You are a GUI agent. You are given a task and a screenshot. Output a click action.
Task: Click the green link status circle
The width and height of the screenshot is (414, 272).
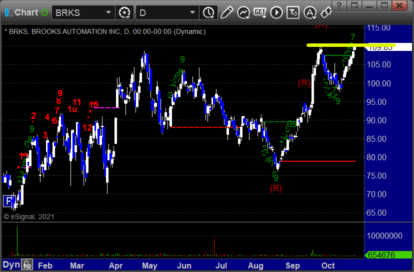pyautogui.click(x=44, y=12)
